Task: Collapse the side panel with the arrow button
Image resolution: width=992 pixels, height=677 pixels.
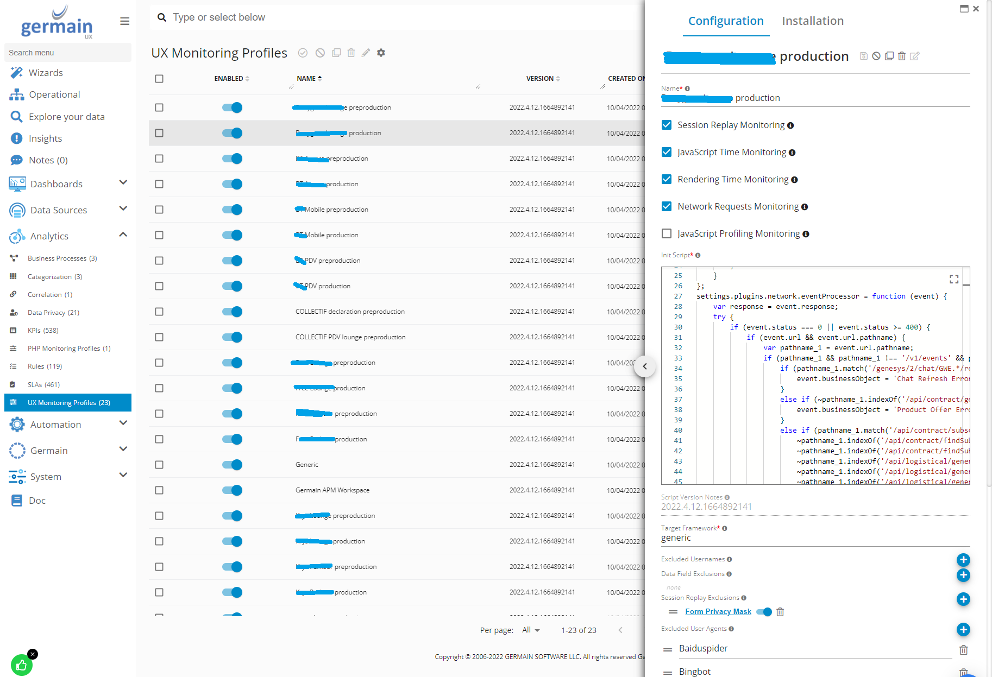Action: 645,366
